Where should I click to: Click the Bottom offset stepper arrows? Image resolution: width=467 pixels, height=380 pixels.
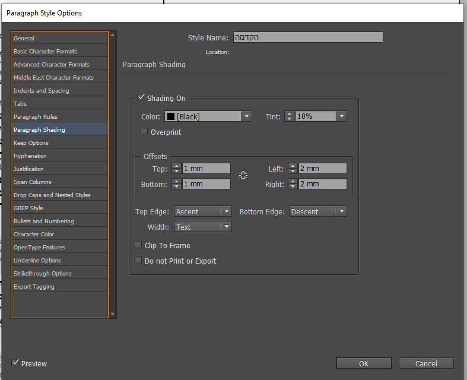point(177,184)
